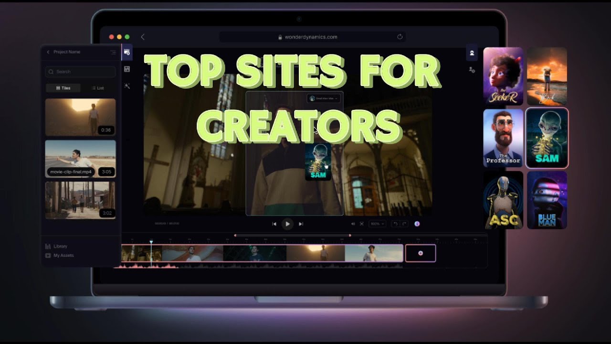Skip to next clip
Image resolution: width=611 pixels, height=344 pixels.
301,224
